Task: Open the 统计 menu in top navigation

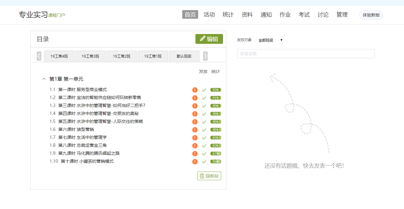Action: pyautogui.click(x=228, y=15)
